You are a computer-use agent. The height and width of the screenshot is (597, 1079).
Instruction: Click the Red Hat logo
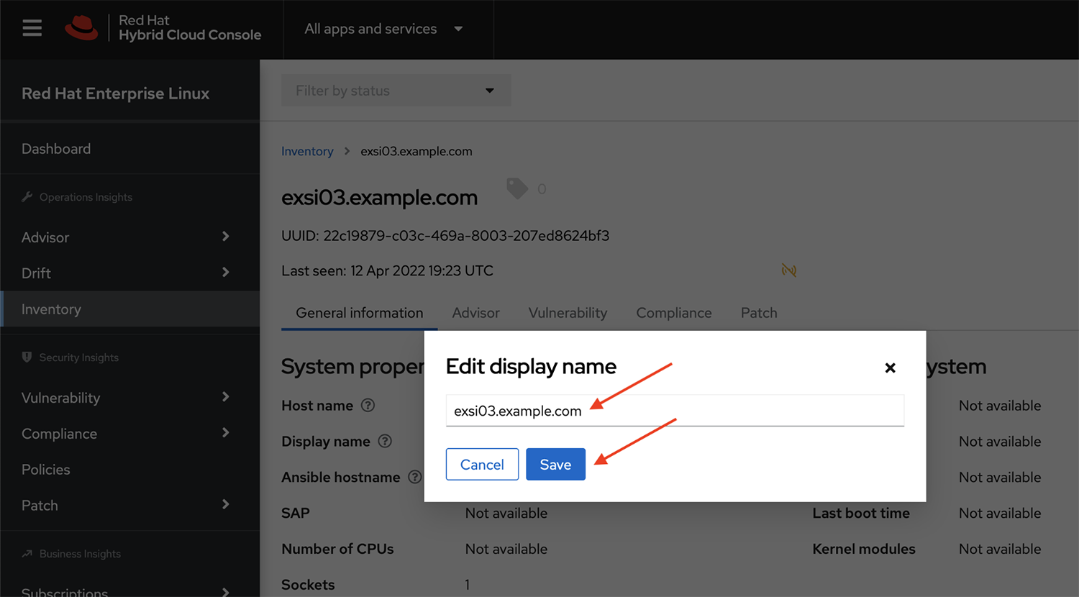pyautogui.click(x=81, y=28)
